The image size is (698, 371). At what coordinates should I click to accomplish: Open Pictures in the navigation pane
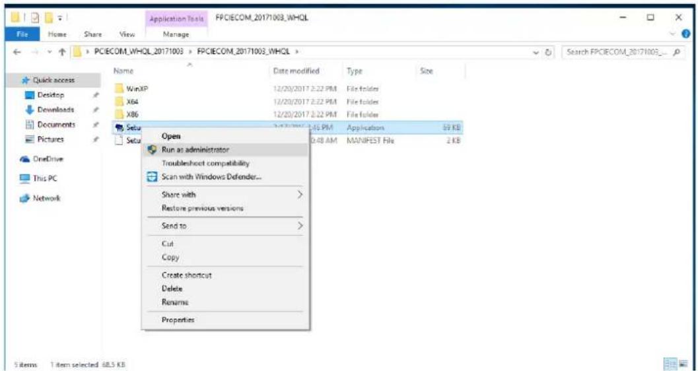coord(50,139)
